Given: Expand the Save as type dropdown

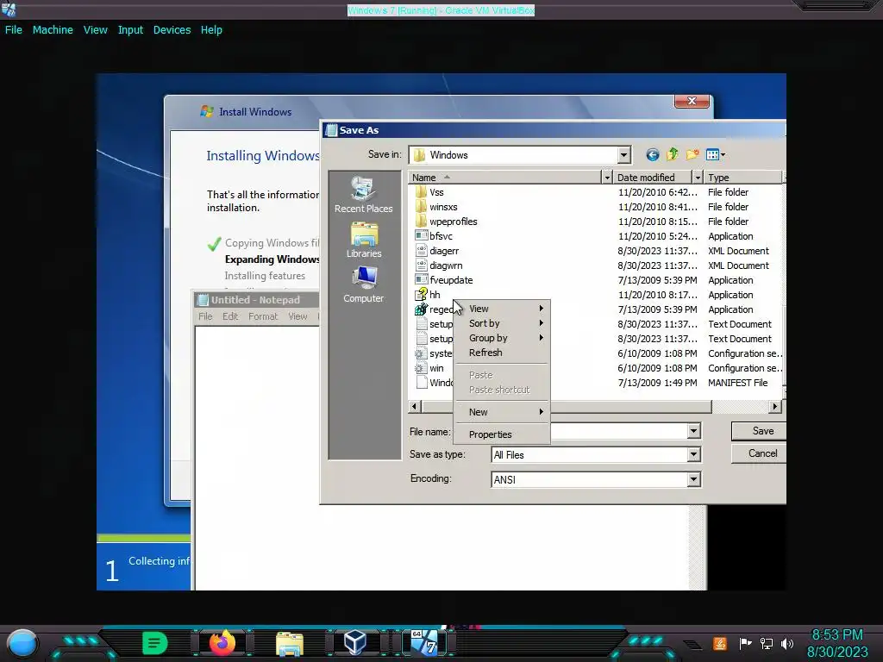Looking at the screenshot, I should (x=694, y=455).
